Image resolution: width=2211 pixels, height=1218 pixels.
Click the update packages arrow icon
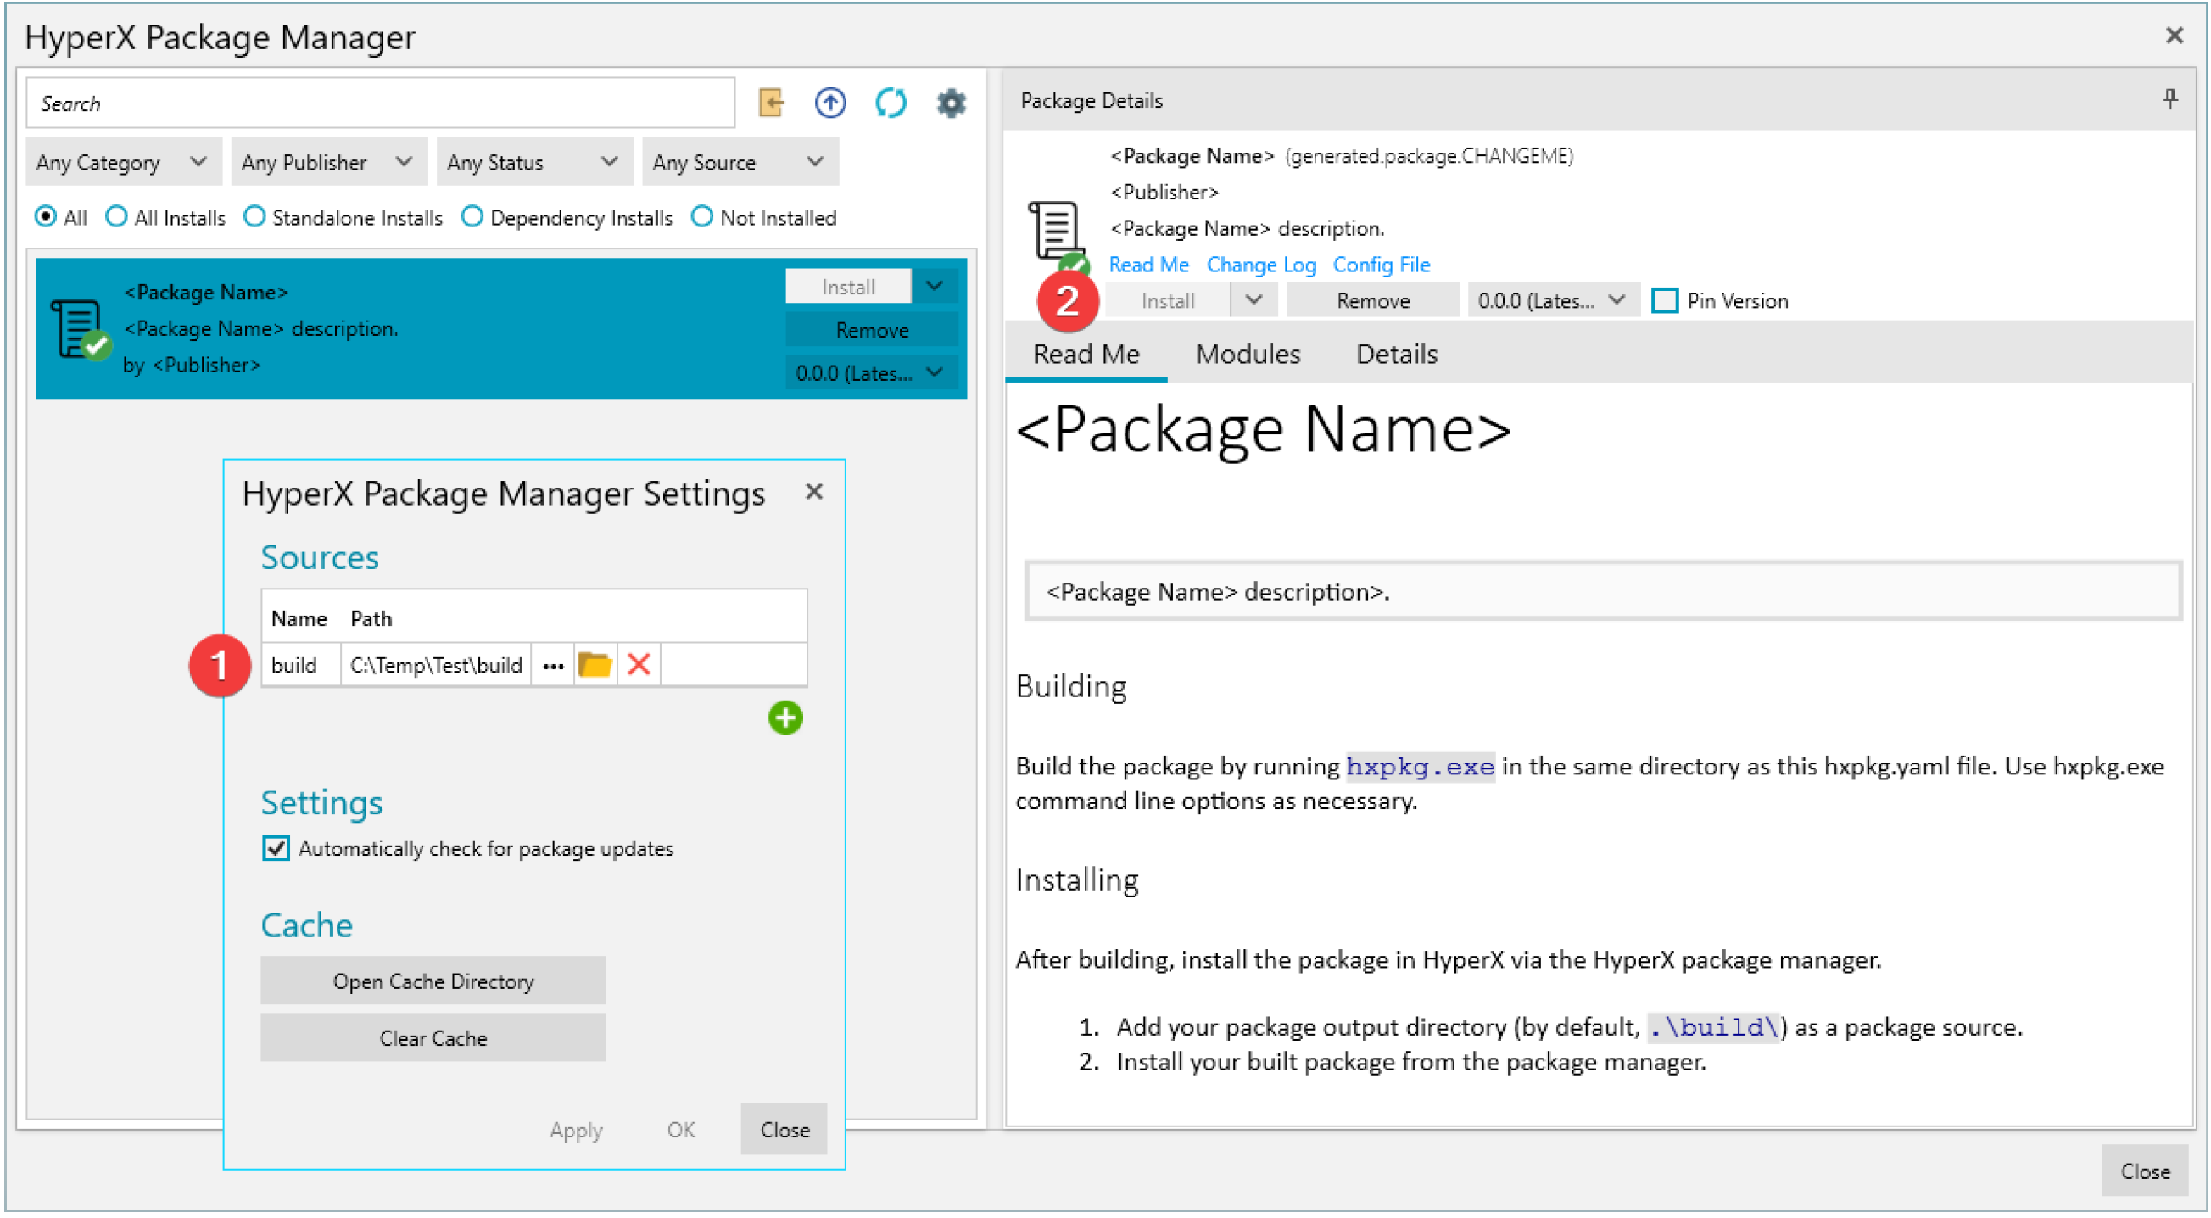point(830,103)
